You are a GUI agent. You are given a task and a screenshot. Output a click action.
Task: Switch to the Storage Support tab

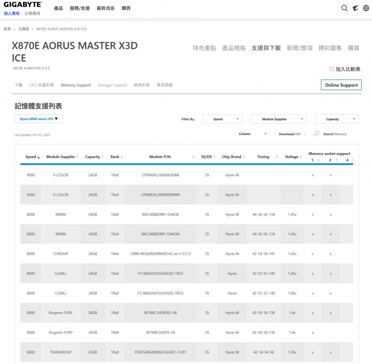tap(112, 85)
